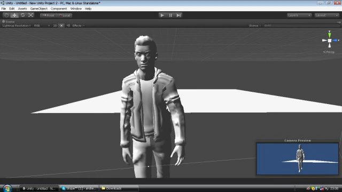Screen dimensions: 342x192
Task: Click the white bottom gizmo cone
Action: (x=330, y=45)
